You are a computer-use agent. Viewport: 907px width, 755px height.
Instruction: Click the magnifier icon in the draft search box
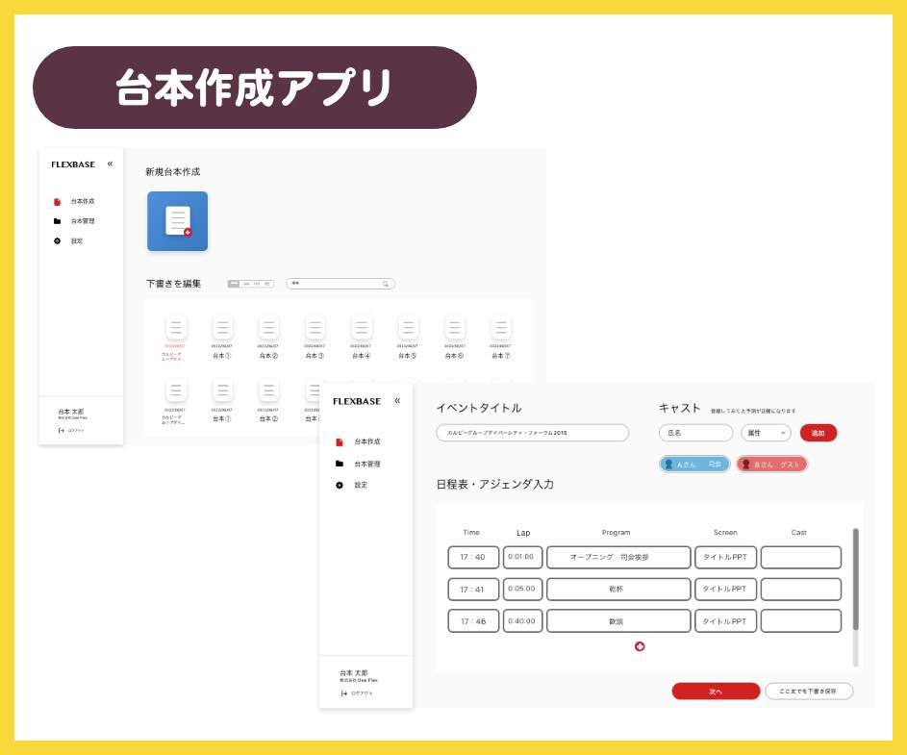(x=386, y=284)
